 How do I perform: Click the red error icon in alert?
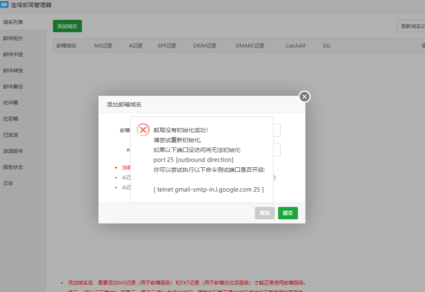(x=143, y=130)
